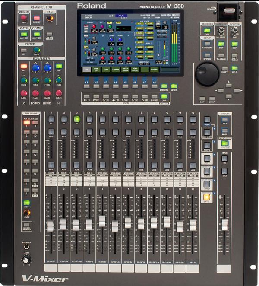
Task: Solo channel 5 with its SOLO button
Action: click(103, 132)
